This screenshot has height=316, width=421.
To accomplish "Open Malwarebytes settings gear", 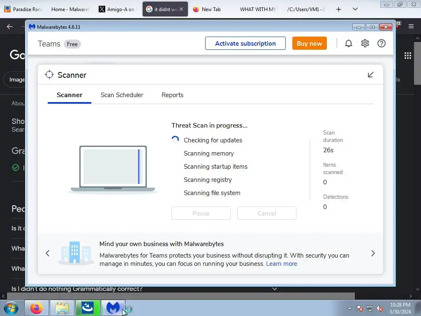I will click(x=365, y=43).
